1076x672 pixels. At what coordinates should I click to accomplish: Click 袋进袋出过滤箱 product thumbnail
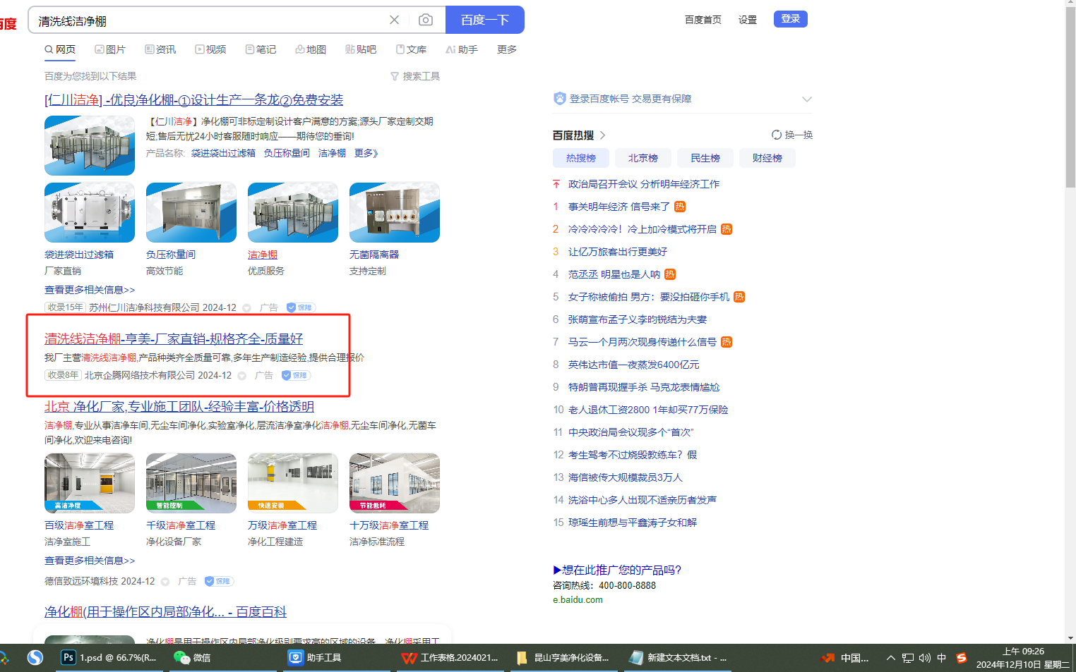click(x=90, y=212)
